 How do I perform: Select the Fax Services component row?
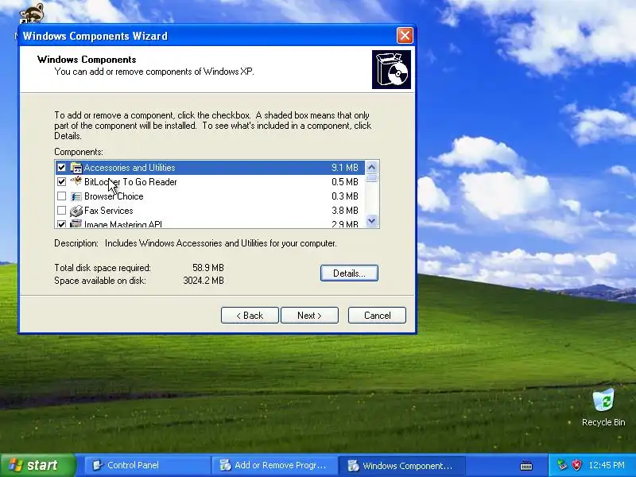210,211
